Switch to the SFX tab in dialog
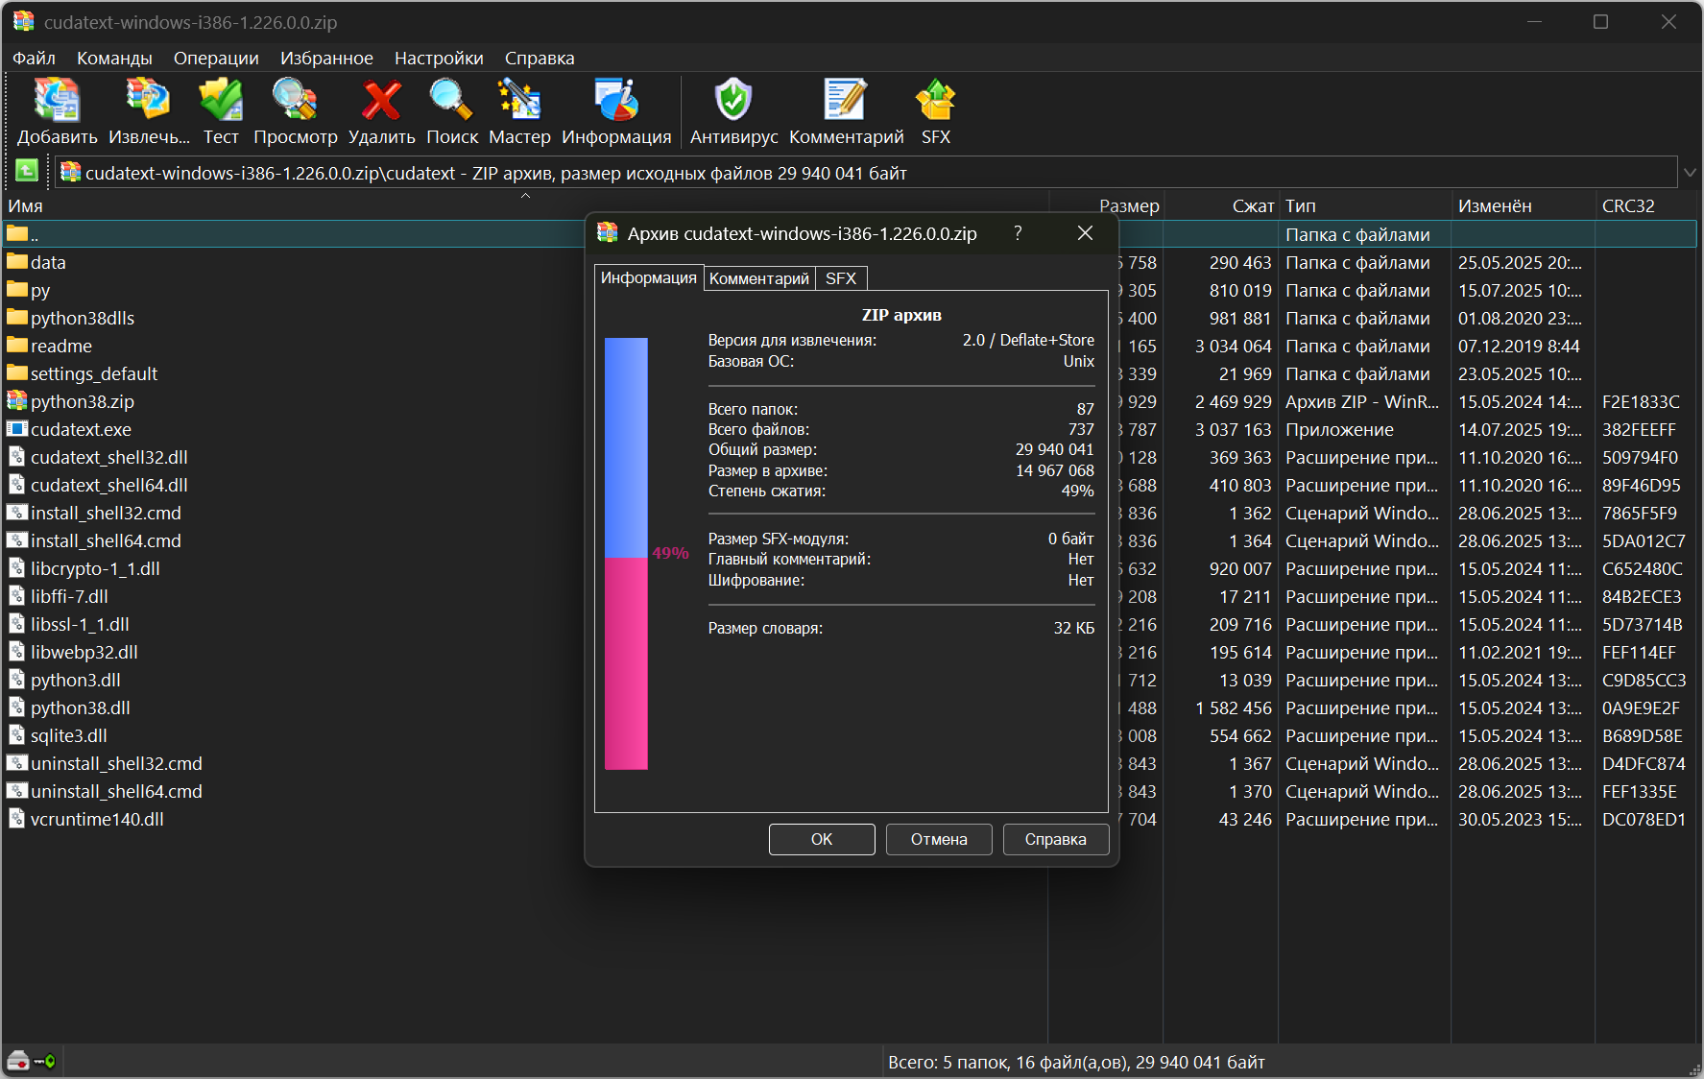The image size is (1704, 1079). 841,278
